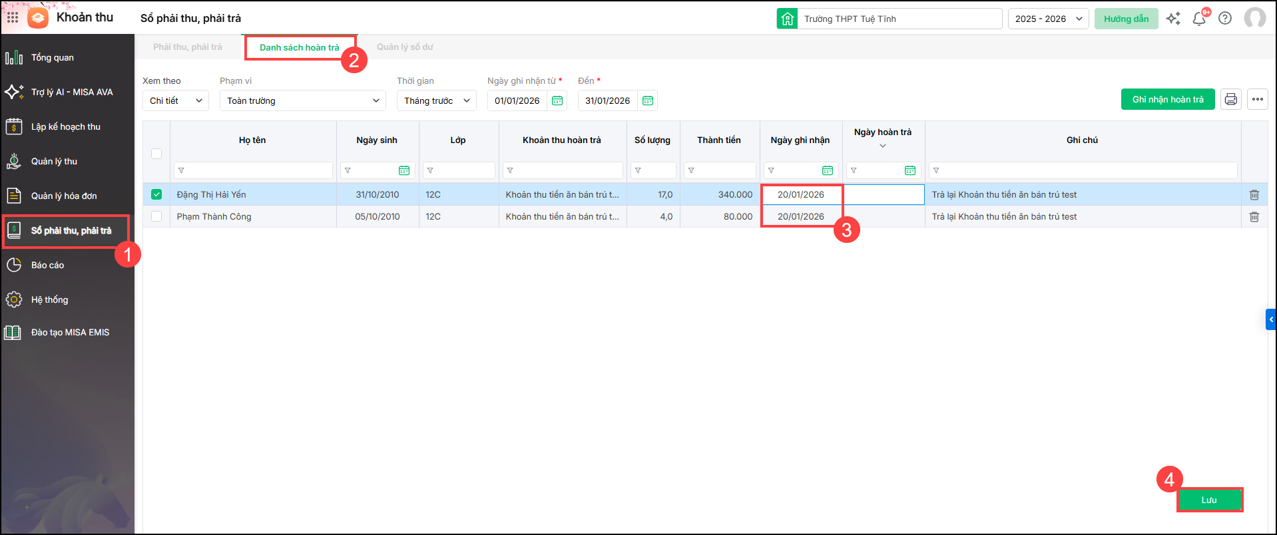
Task: Expand the Xem theo Chi tiết dropdown
Action: 176,100
